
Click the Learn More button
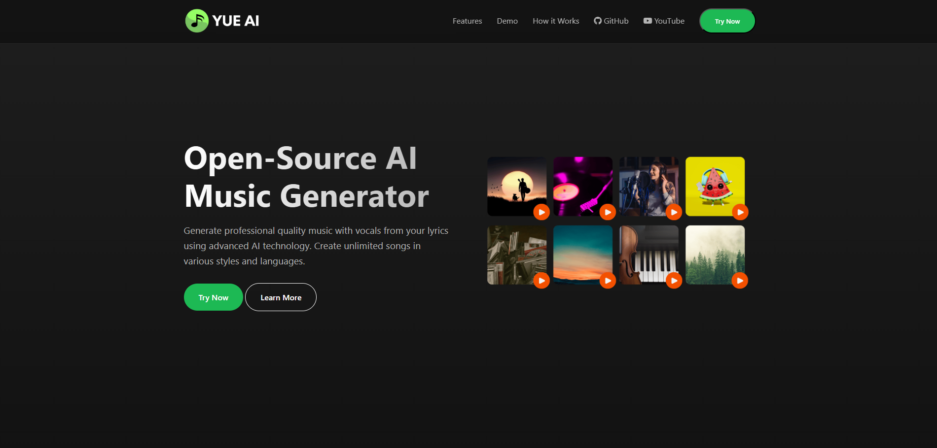tap(281, 297)
